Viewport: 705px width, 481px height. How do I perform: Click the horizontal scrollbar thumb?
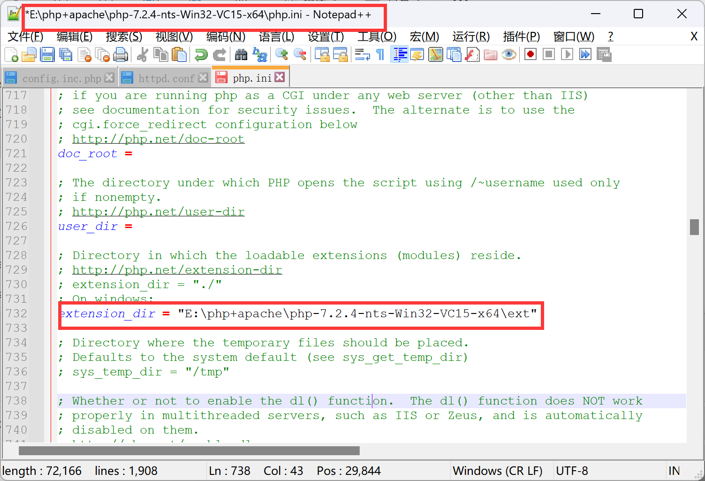(x=189, y=451)
